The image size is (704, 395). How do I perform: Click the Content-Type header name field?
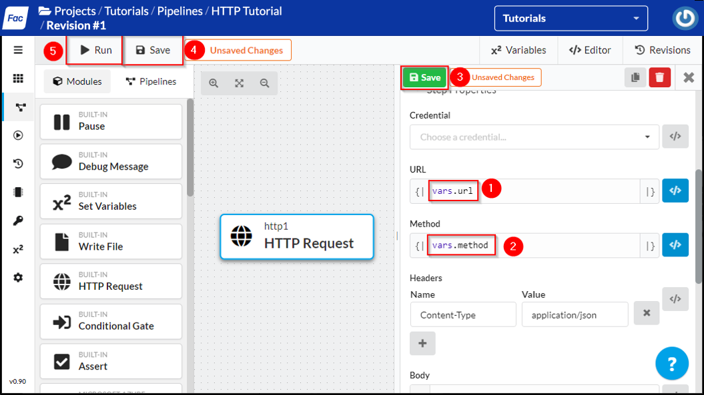tap(463, 314)
